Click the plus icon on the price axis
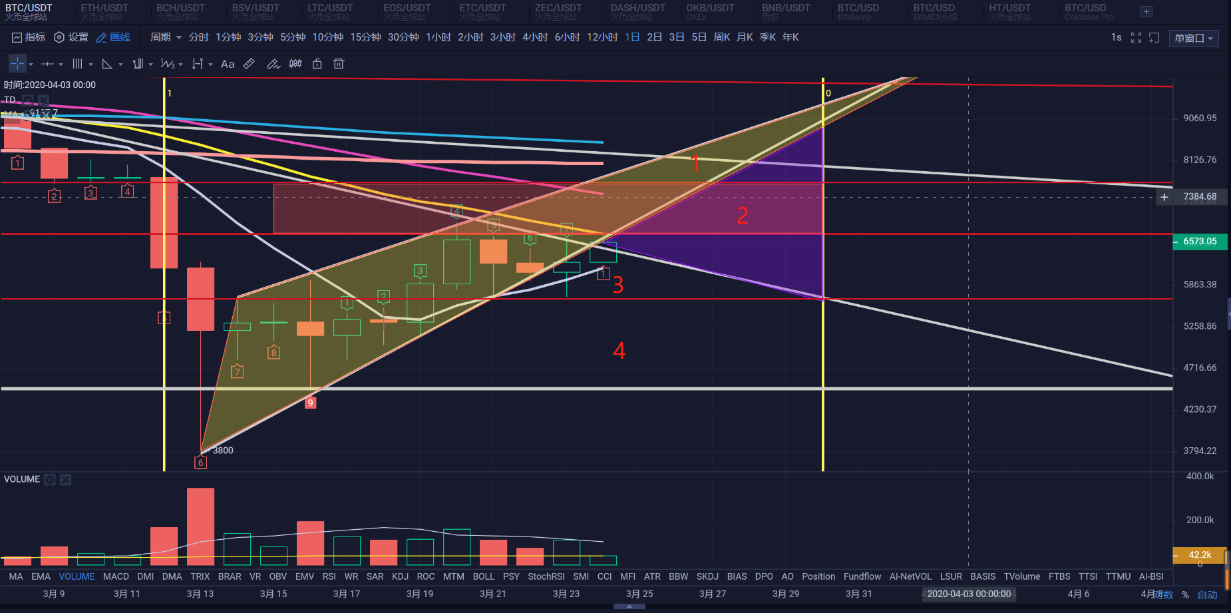 coord(1164,197)
